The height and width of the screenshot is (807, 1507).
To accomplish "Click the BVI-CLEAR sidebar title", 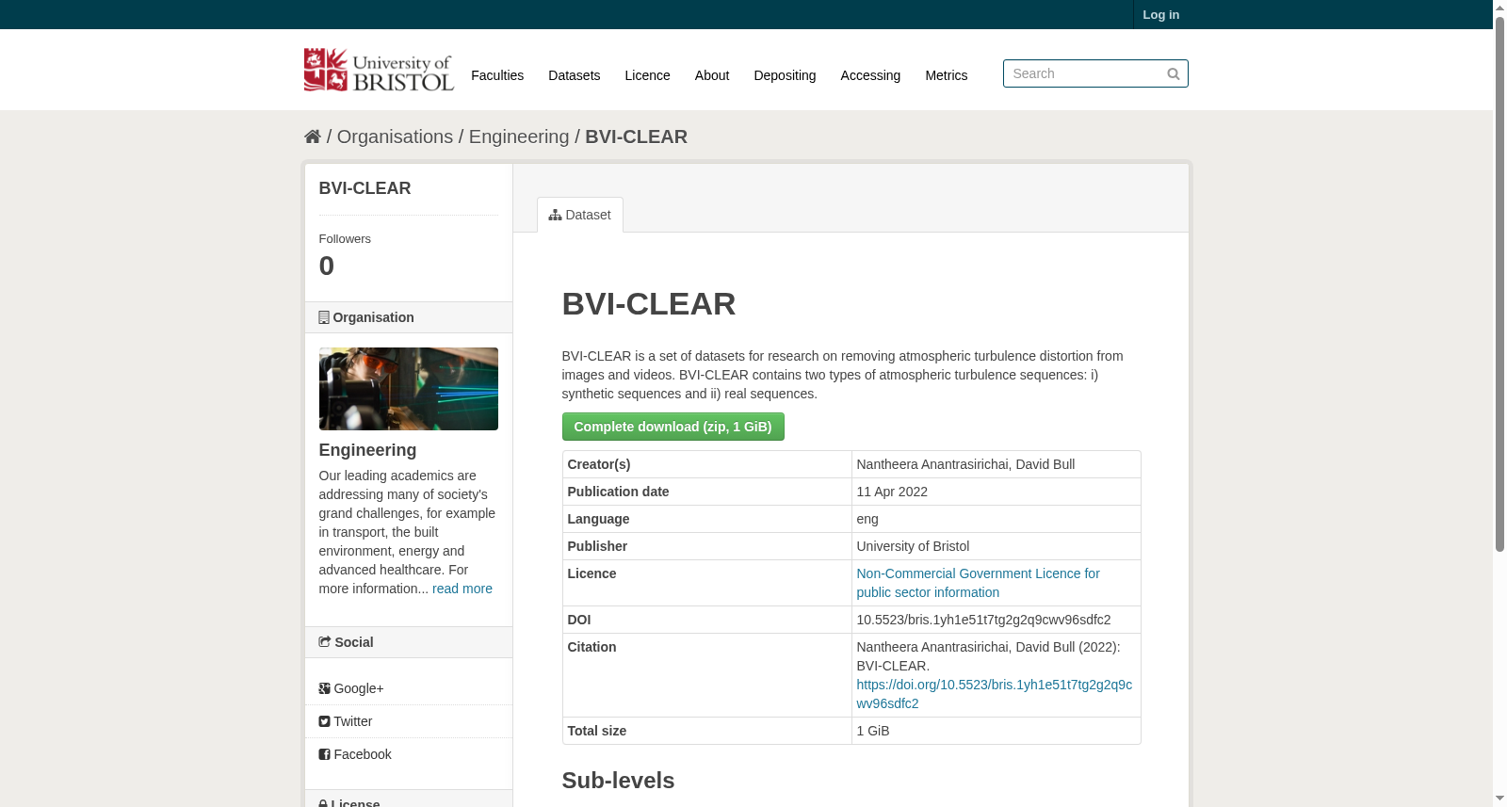I will coord(365,188).
